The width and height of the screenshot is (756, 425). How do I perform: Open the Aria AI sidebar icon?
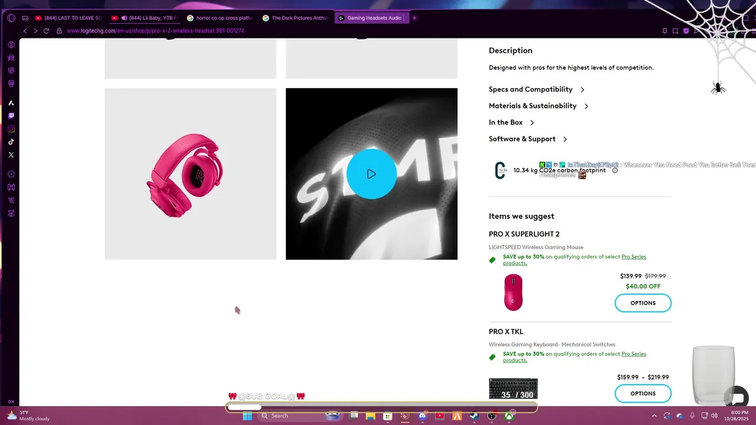click(11, 103)
